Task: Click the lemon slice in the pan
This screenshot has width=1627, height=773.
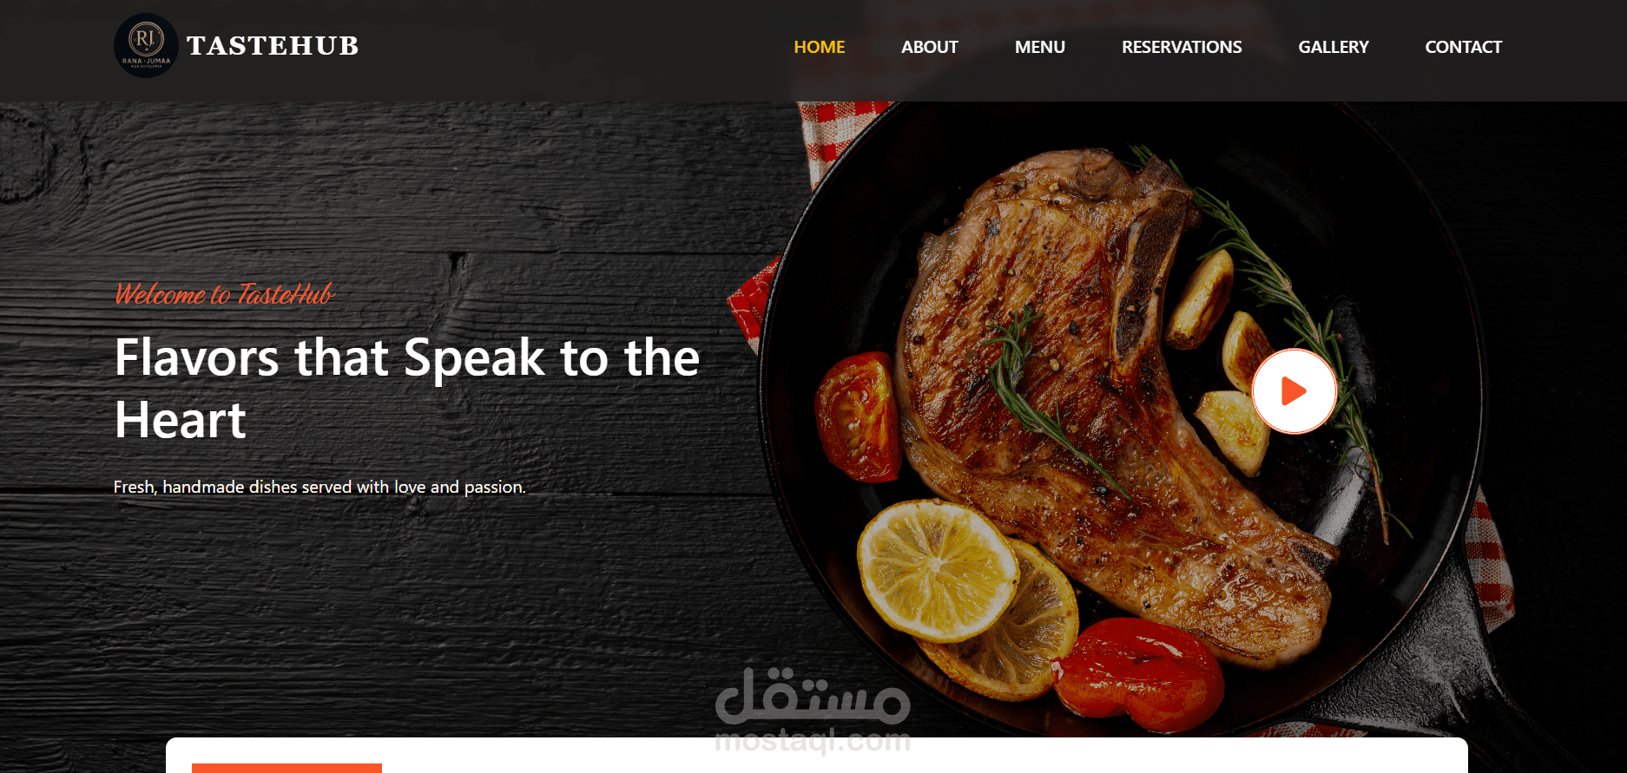Action: 936,569
